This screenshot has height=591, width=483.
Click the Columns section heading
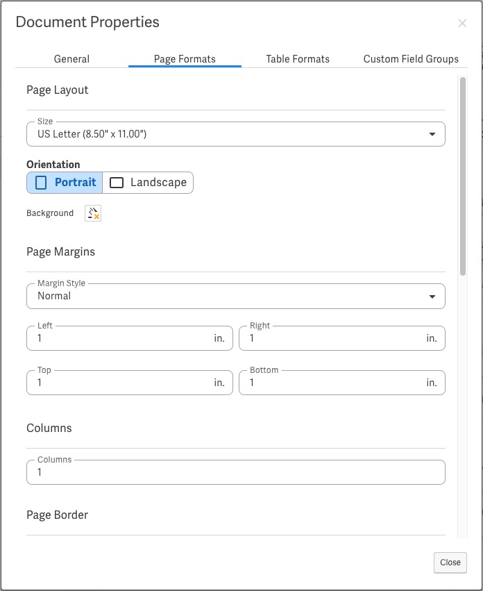pos(49,428)
